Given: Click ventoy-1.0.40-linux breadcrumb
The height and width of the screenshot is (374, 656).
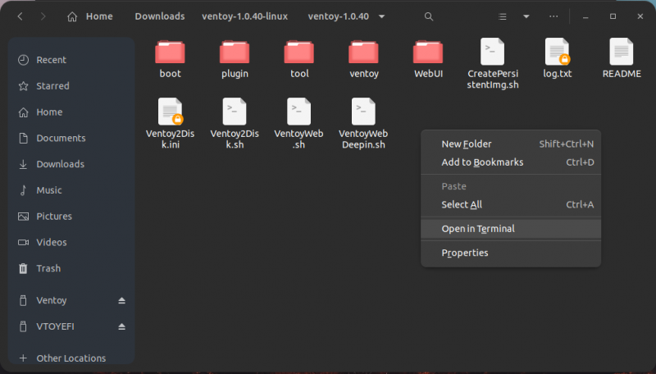Looking at the screenshot, I should point(244,16).
